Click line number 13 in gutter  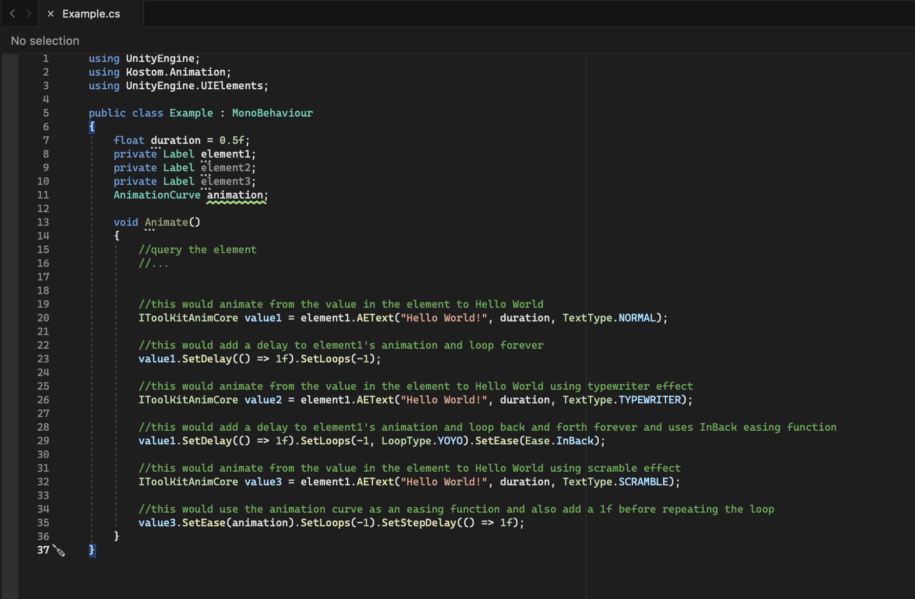tap(43, 222)
